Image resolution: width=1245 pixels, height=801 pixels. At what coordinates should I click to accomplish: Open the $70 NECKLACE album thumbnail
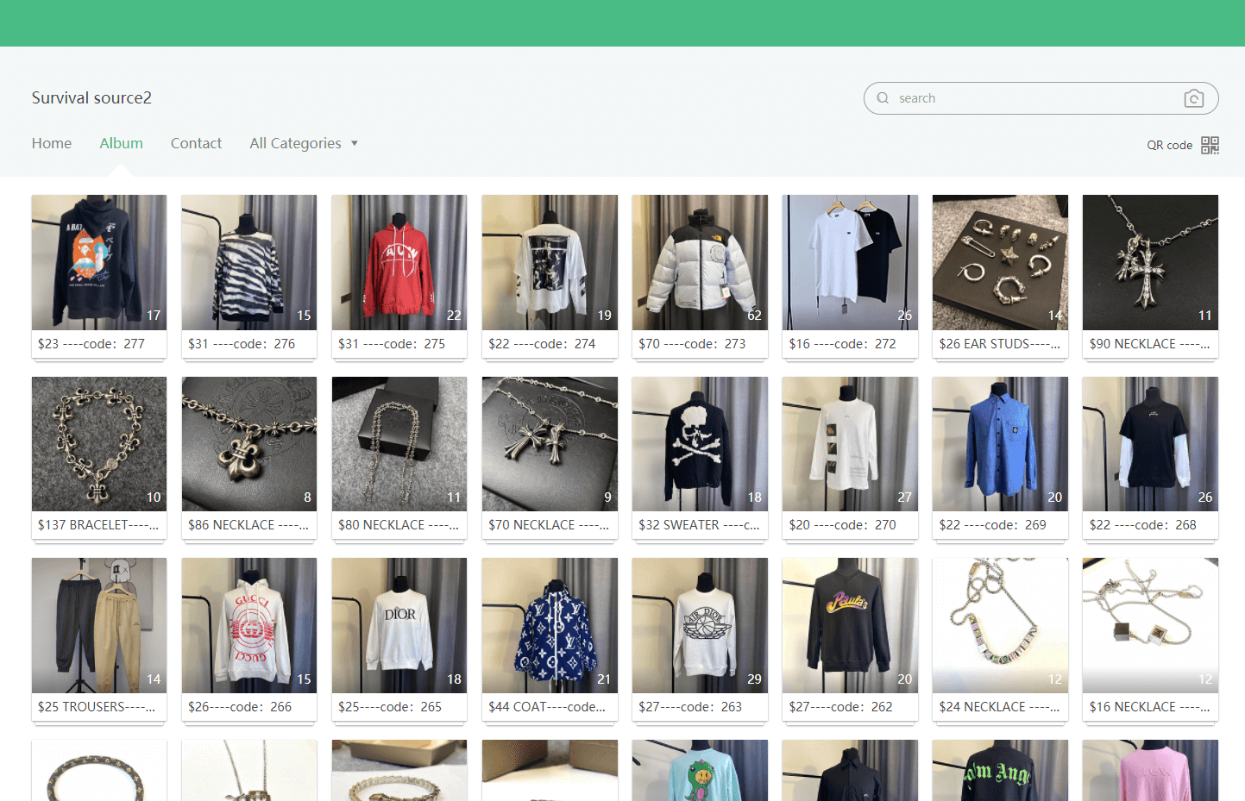tap(550, 444)
